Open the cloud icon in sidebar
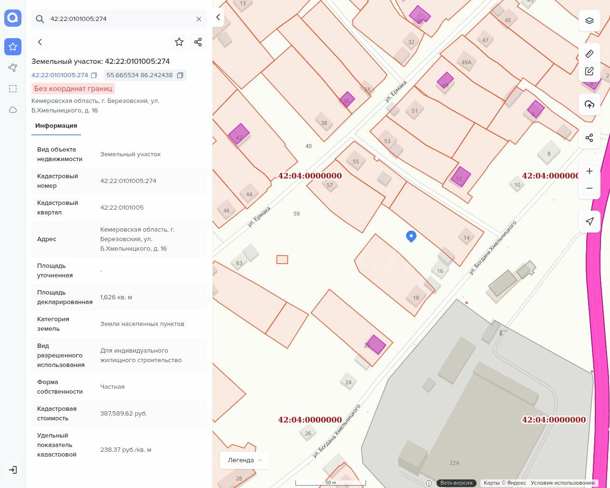 tap(13, 110)
